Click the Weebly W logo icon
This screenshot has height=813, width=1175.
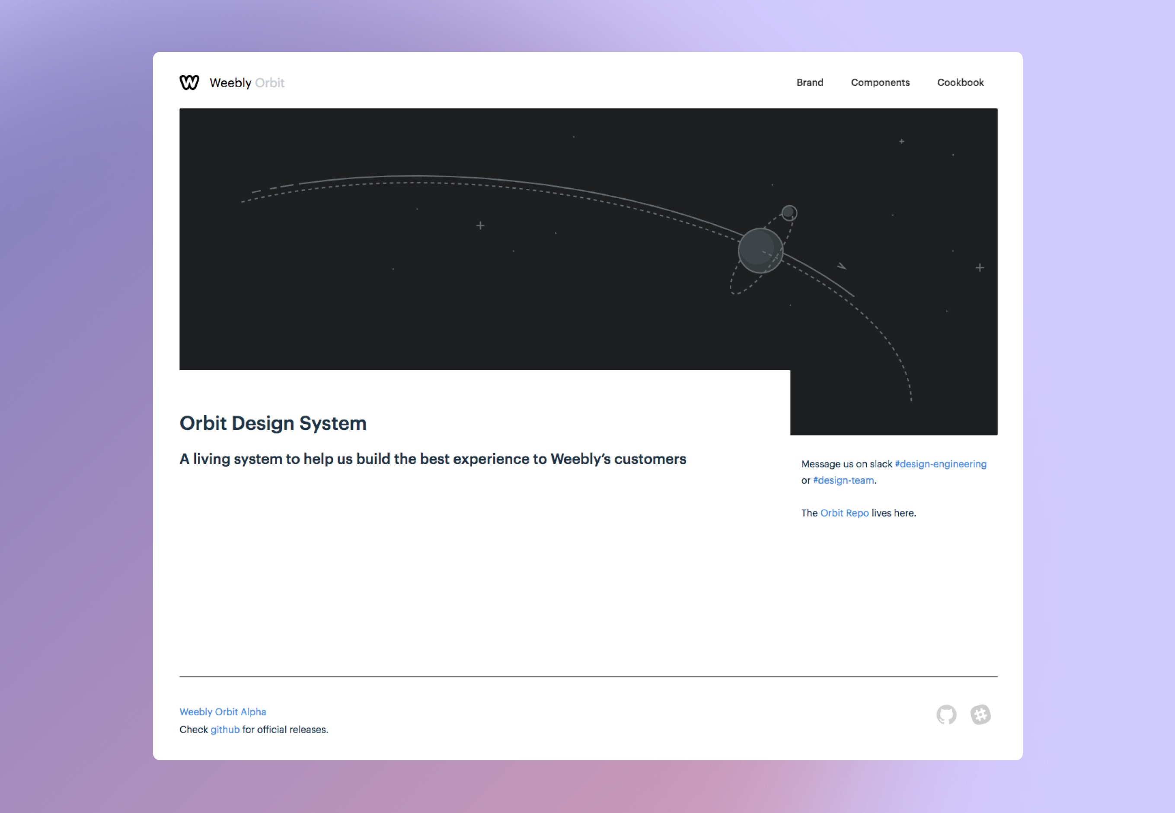tap(189, 83)
